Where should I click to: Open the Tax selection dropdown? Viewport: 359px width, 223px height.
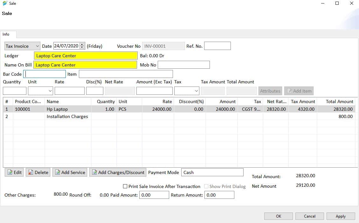(x=187, y=91)
